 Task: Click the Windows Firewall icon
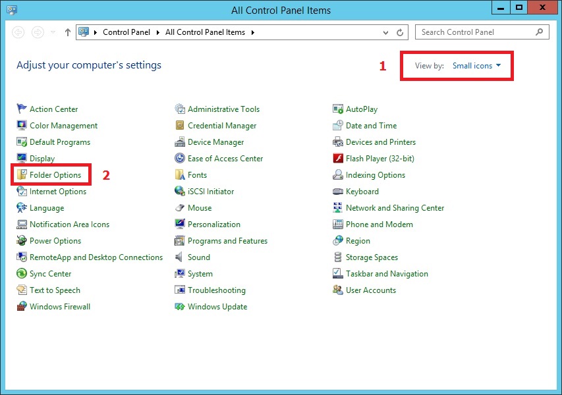pos(22,307)
